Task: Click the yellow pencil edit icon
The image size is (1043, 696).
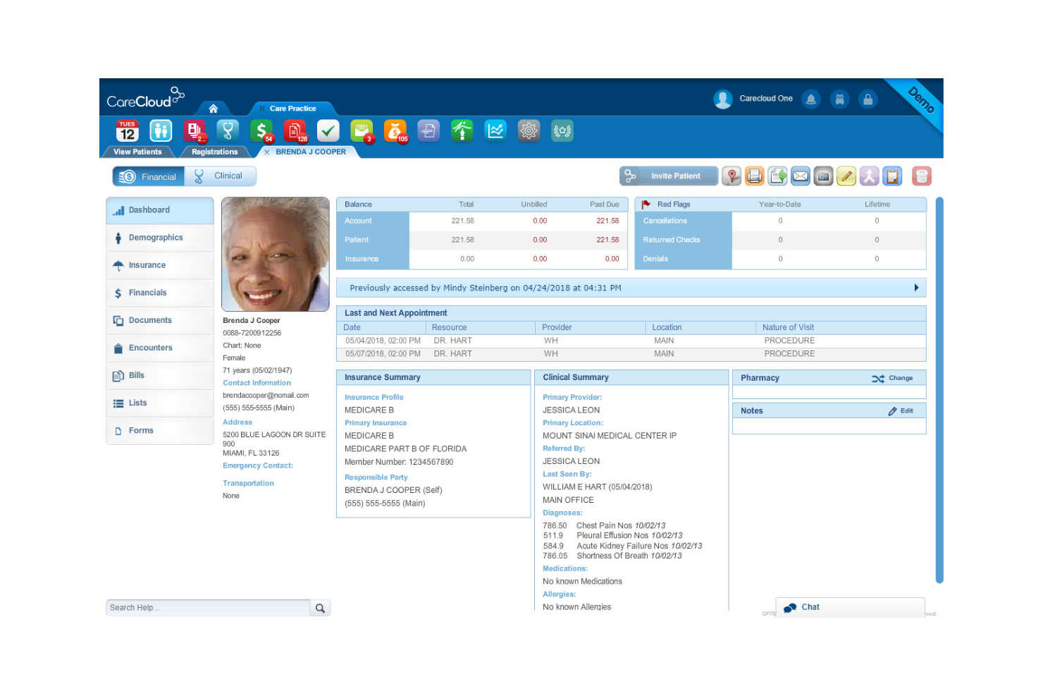Action: 846,176
